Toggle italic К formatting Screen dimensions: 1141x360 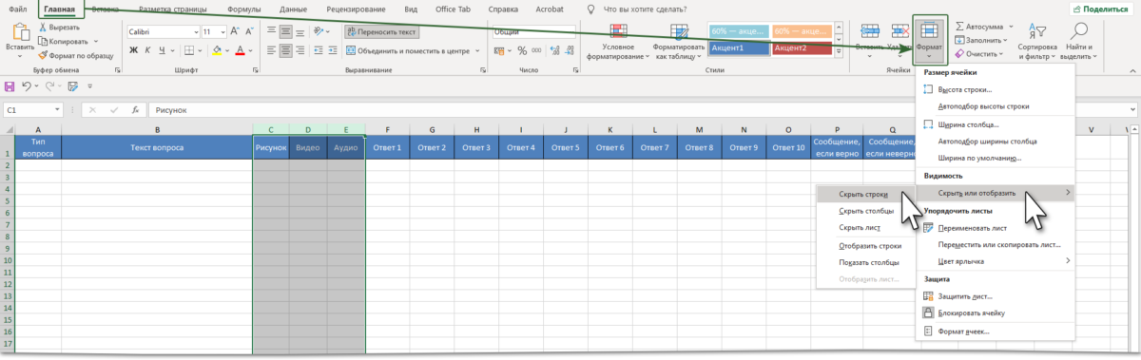coord(147,50)
